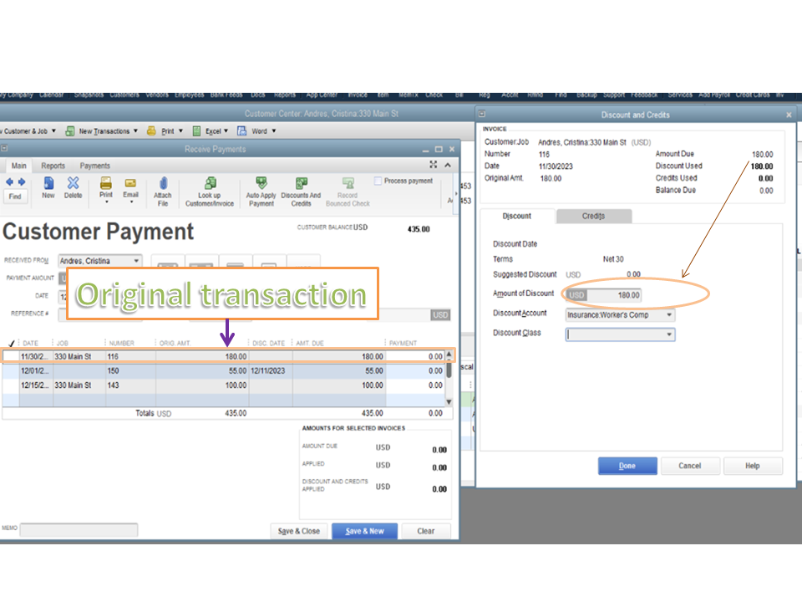
Task: Click the 12/11/2023 discount date cell
Action: pyautogui.click(x=270, y=370)
